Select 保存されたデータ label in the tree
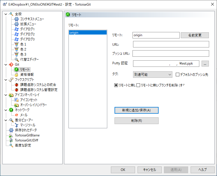Image resolution: width=217 pixels, height=176 pixels. pyautogui.click(x=26, y=130)
